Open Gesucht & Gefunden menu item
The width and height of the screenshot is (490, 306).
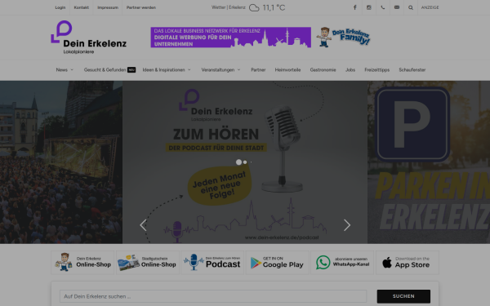109,70
